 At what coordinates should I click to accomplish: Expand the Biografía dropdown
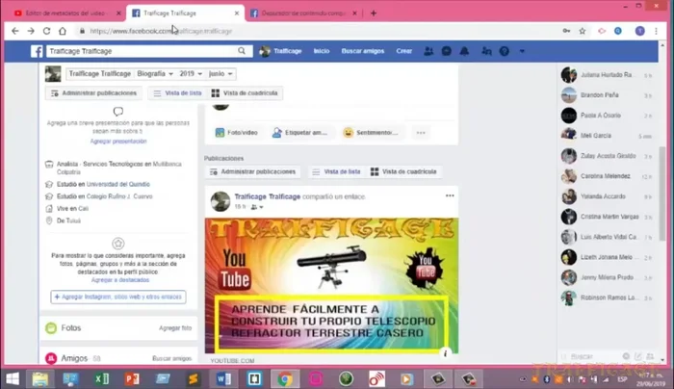155,74
